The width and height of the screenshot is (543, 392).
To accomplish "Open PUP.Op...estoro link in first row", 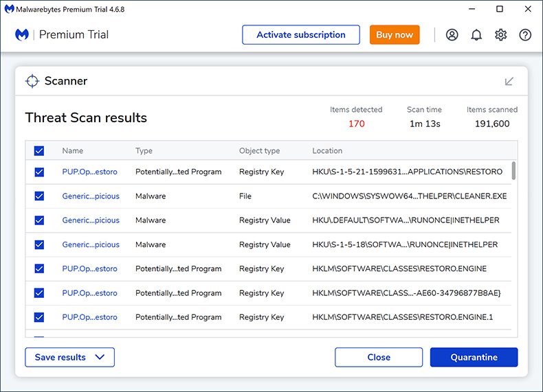I will (89, 172).
